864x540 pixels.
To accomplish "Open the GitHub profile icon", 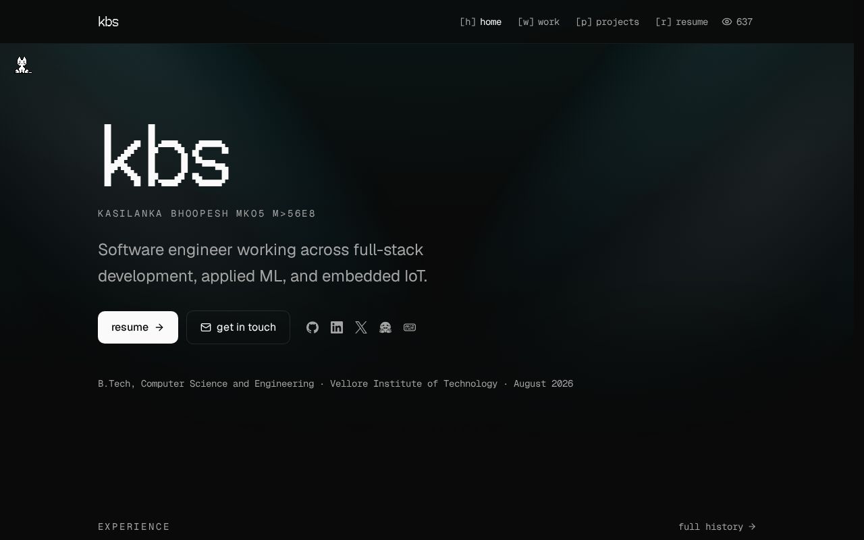I will click(x=313, y=327).
